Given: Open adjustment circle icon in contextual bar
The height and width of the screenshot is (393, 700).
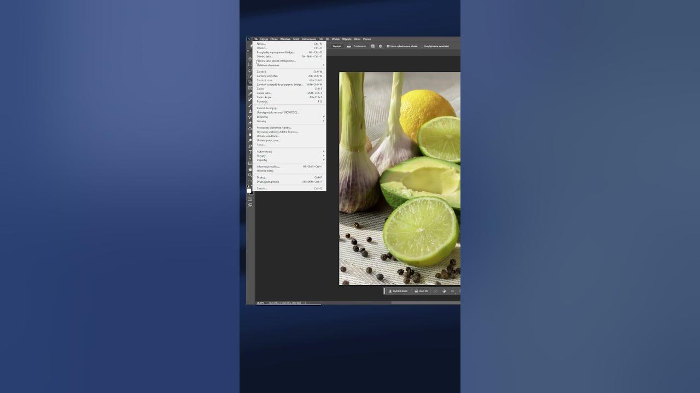Looking at the screenshot, I should [444, 291].
